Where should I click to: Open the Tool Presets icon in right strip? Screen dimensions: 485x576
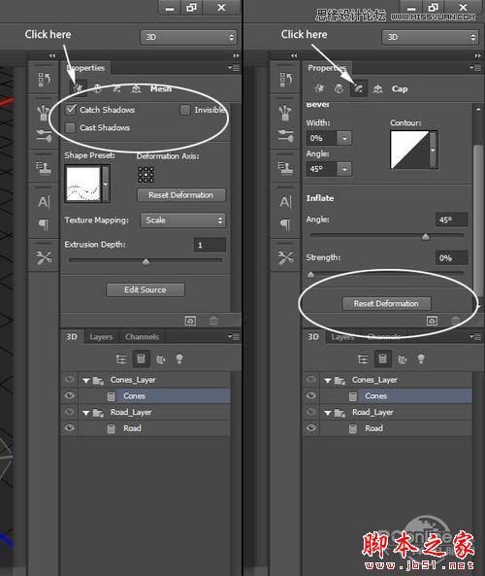285,257
